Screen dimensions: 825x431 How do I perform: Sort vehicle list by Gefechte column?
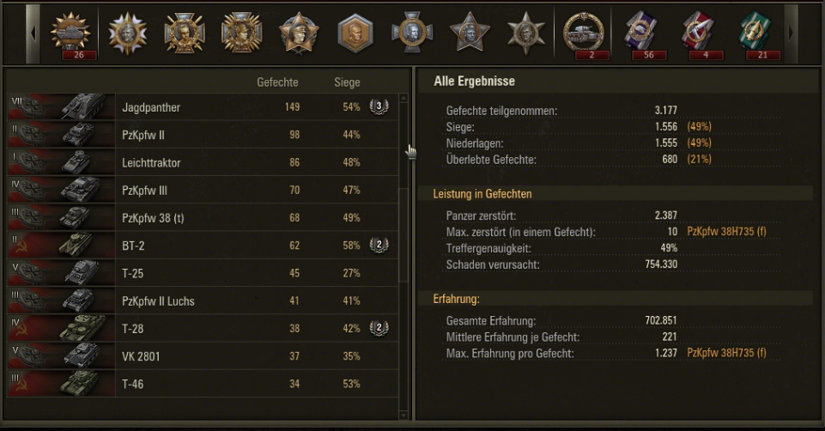(x=277, y=82)
